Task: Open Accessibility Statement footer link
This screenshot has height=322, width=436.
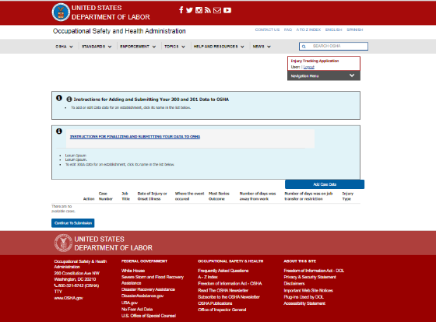Action: pyautogui.click(x=304, y=303)
